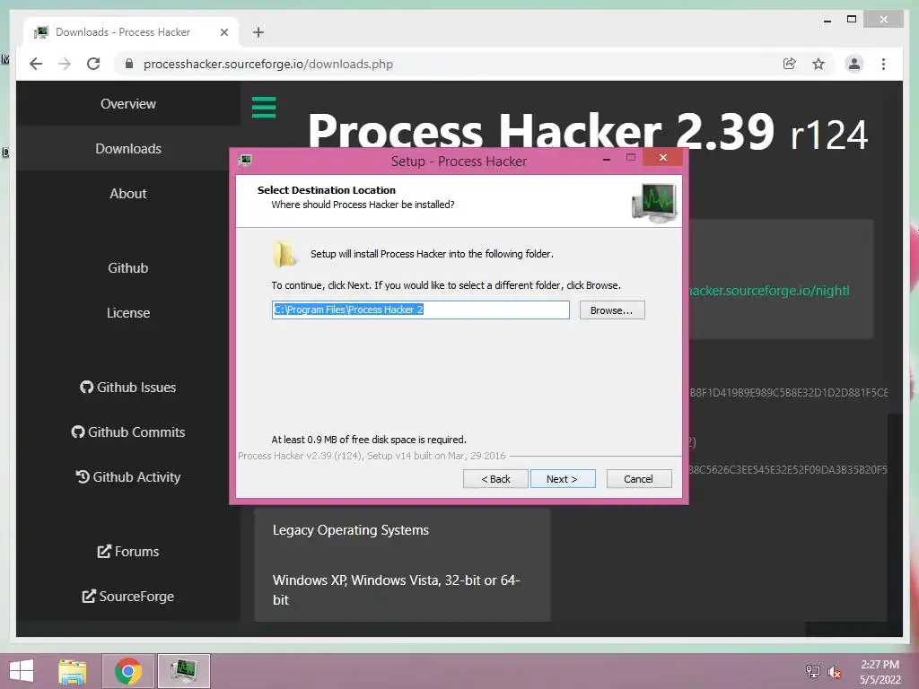Open the SourceForge external link
This screenshot has height=689, width=919.
tap(128, 597)
